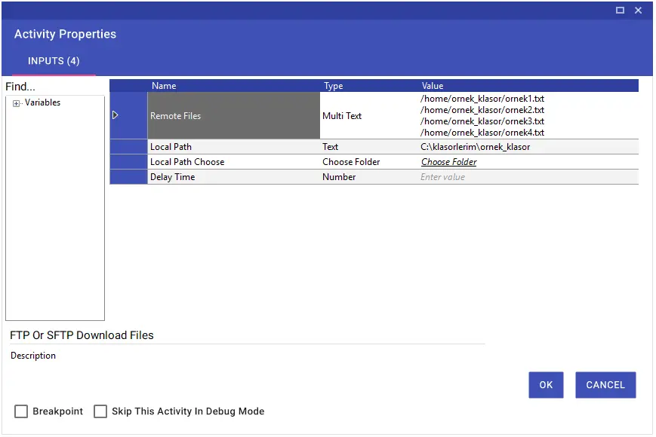Click the Find search field
Image resolution: width=656 pixels, height=437 pixels.
[54, 87]
